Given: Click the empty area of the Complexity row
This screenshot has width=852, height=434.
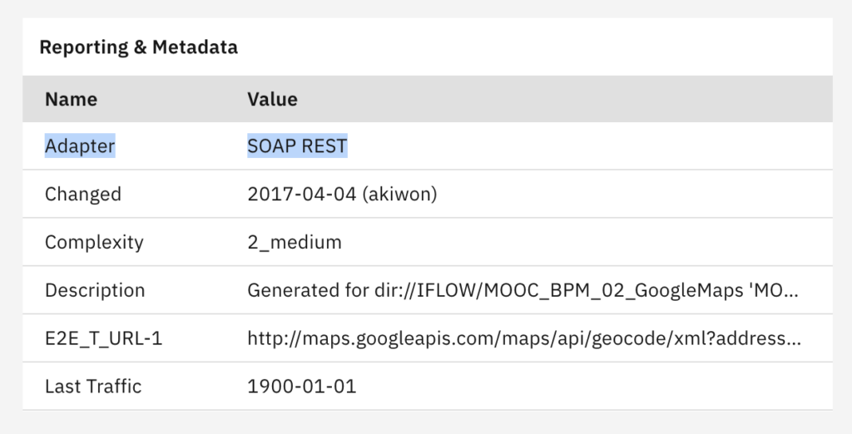Looking at the screenshot, I should pyautogui.click(x=587, y=242).
